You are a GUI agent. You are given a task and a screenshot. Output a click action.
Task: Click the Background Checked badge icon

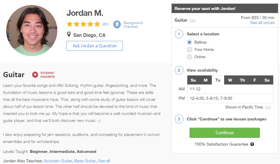tap(117, 24)
